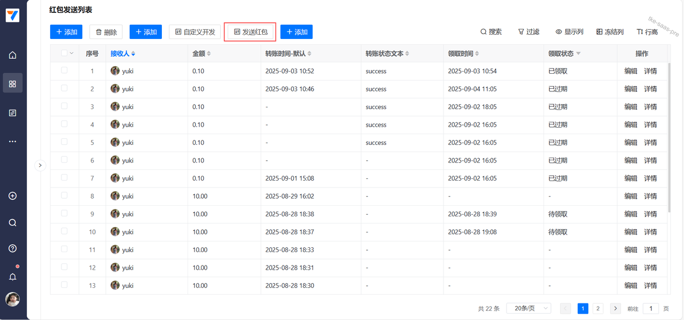
Task: Select the checkbox for row 5
Action: (64, 142)
